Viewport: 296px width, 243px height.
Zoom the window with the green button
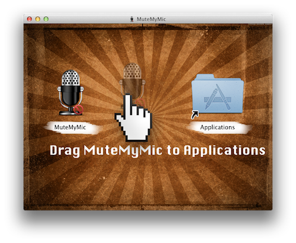click(x=46, y=19)
